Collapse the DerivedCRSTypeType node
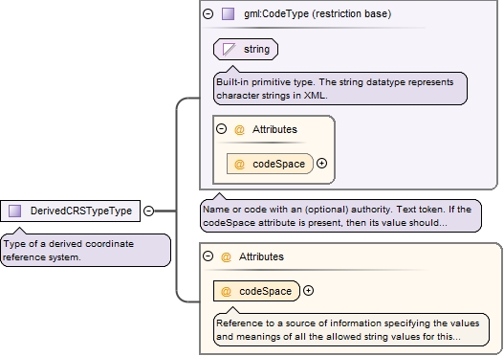The height and width of the screenshot is (356, 504). pyautogui.click(x=148, y=211)
